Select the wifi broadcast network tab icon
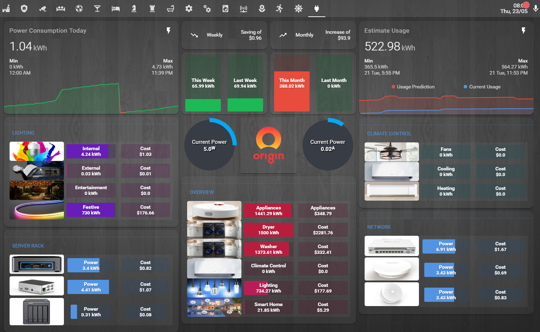This screenshot has width=540, height=332. [x=244, y=8]
